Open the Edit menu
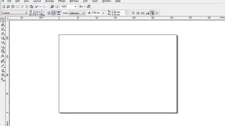This screenshot has height=126, width=225. click(18, 1)
